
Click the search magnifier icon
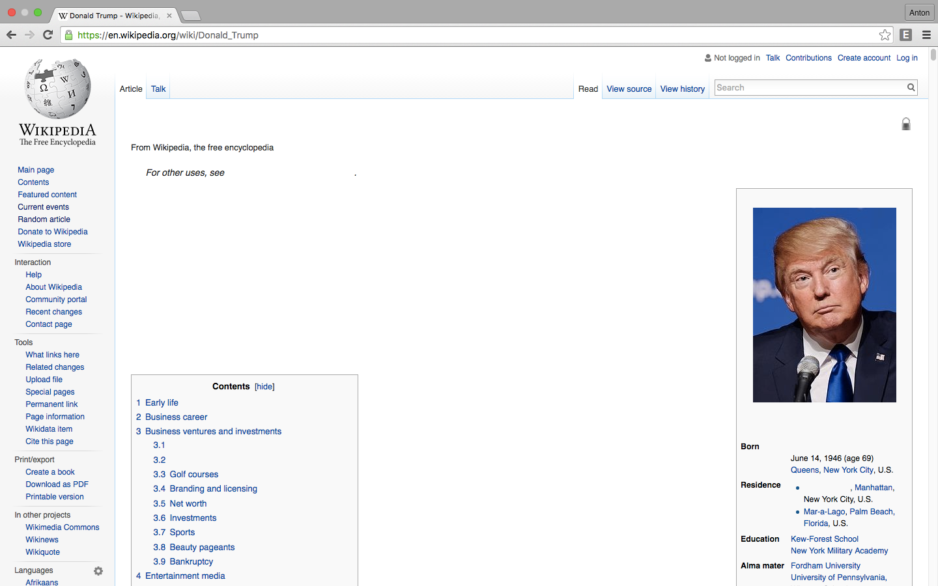(x=911, y=87)
